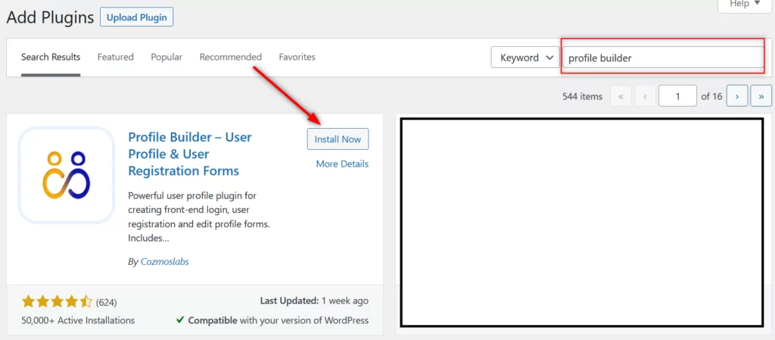
Task: Switch to the Featured tab
Action: pos(116,58)
